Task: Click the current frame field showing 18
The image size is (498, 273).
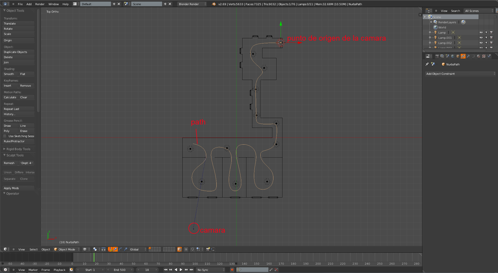Action: (147, 270)
